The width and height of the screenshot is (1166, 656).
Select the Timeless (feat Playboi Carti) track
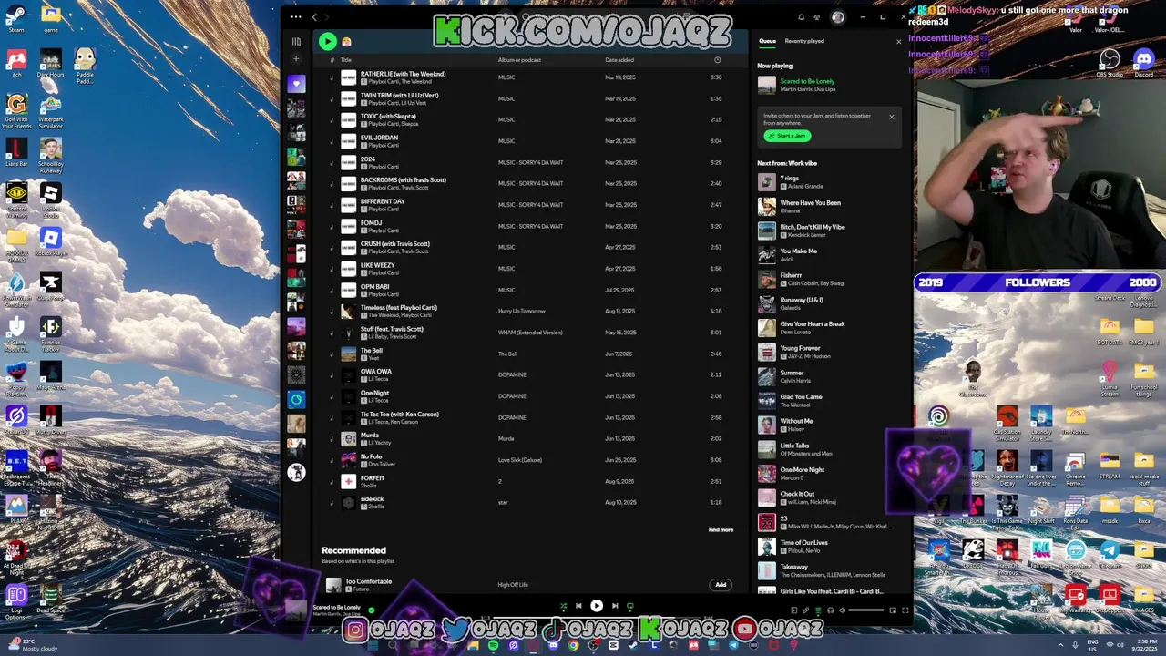pos(528,311)
